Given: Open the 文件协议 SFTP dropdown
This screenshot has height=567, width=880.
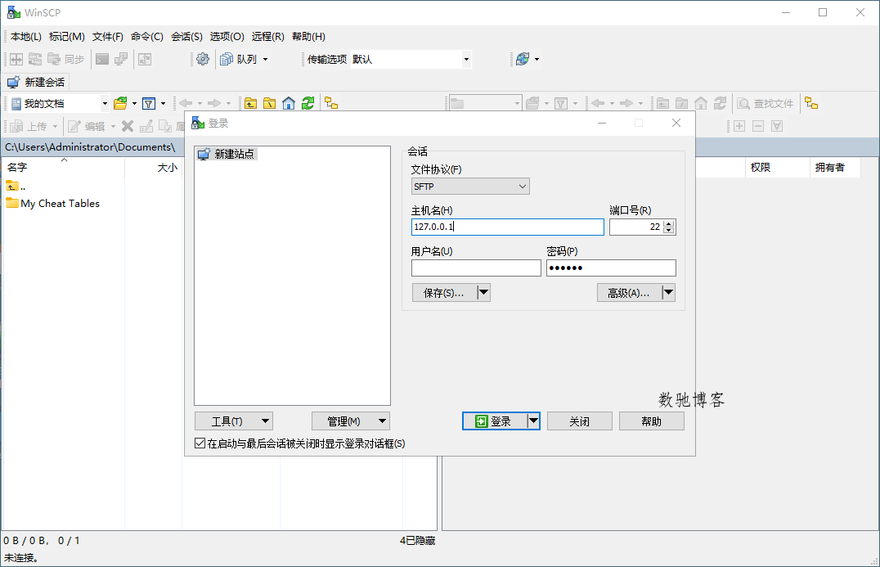Looking at the screenshot, I should 469,187.
